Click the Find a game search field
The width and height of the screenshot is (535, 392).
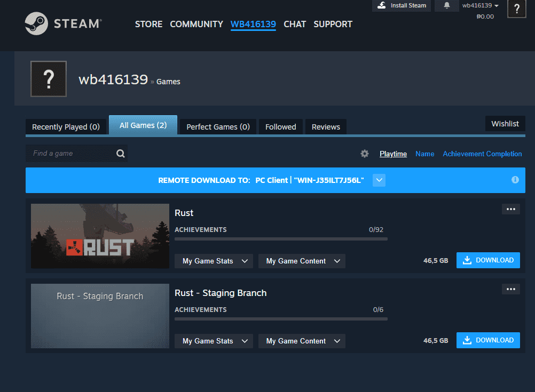[69, 153]
